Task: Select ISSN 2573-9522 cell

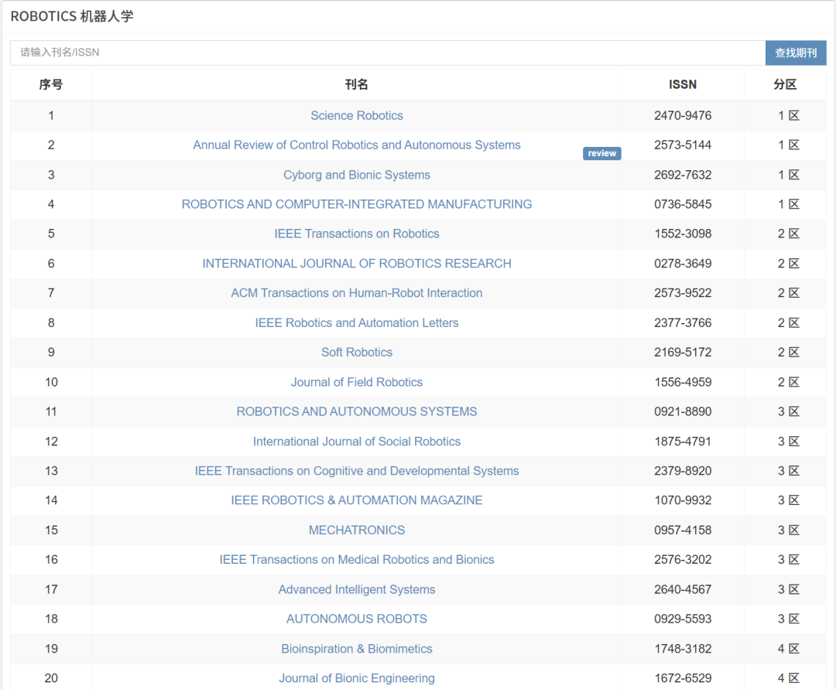Action: pyautogui.click(x=683, y=293)
